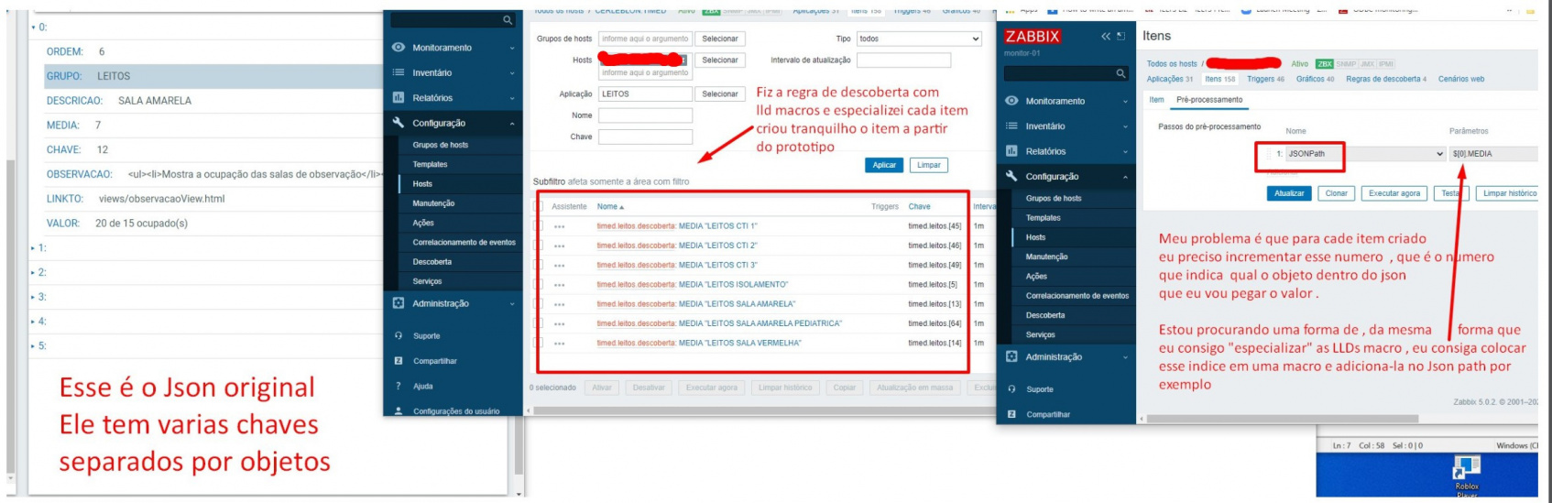The image size is (1552, 503).
Task: Click the Inventário list icon in right Zabbix sidebar
Action: coord(1011,126)
